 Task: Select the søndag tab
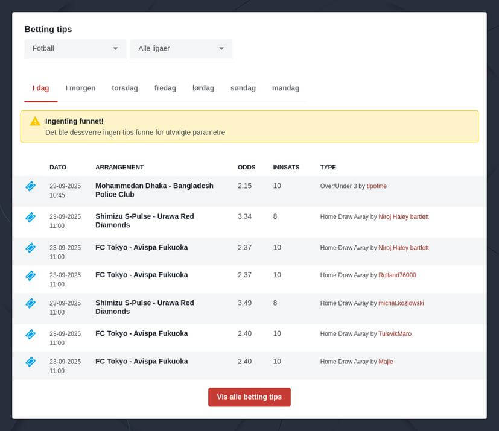(243, 88)
